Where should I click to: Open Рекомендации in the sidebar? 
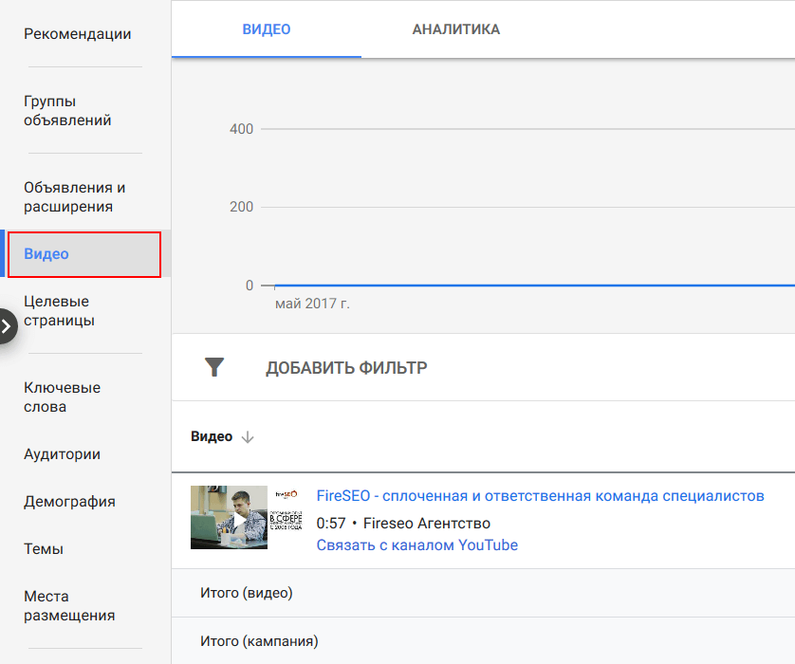(x=78, y=34)
